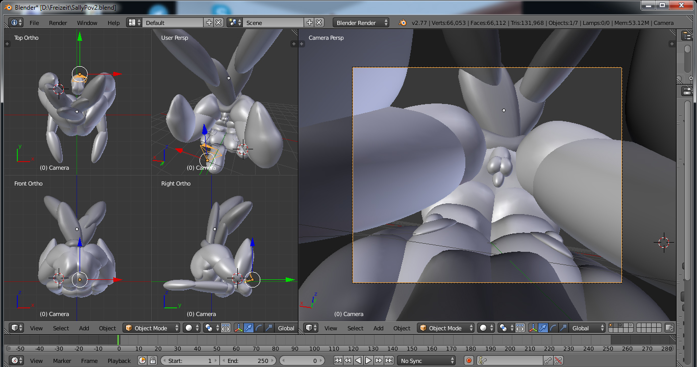The width and height of the screenshot is (697, 367).
Task: Delete the Scene using its X button
Action: [319, 22]
